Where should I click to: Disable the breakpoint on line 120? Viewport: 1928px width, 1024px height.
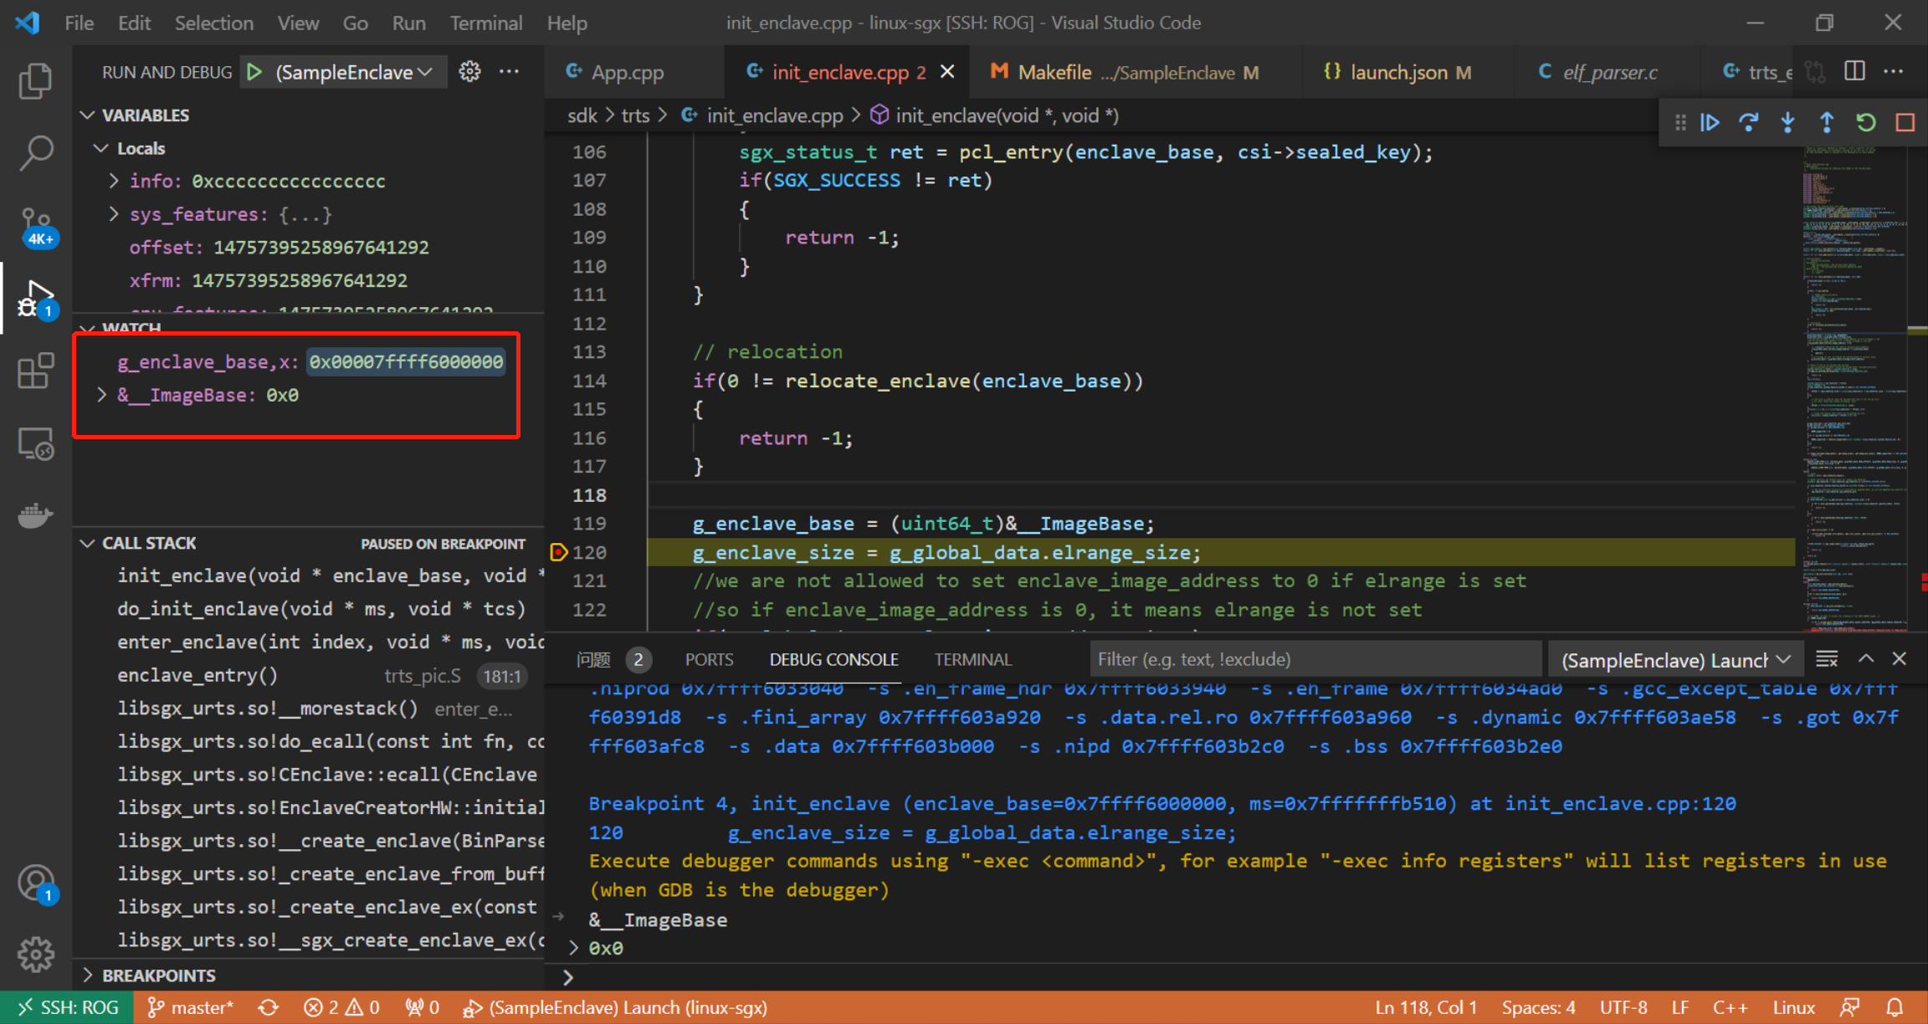pos(559,552)
